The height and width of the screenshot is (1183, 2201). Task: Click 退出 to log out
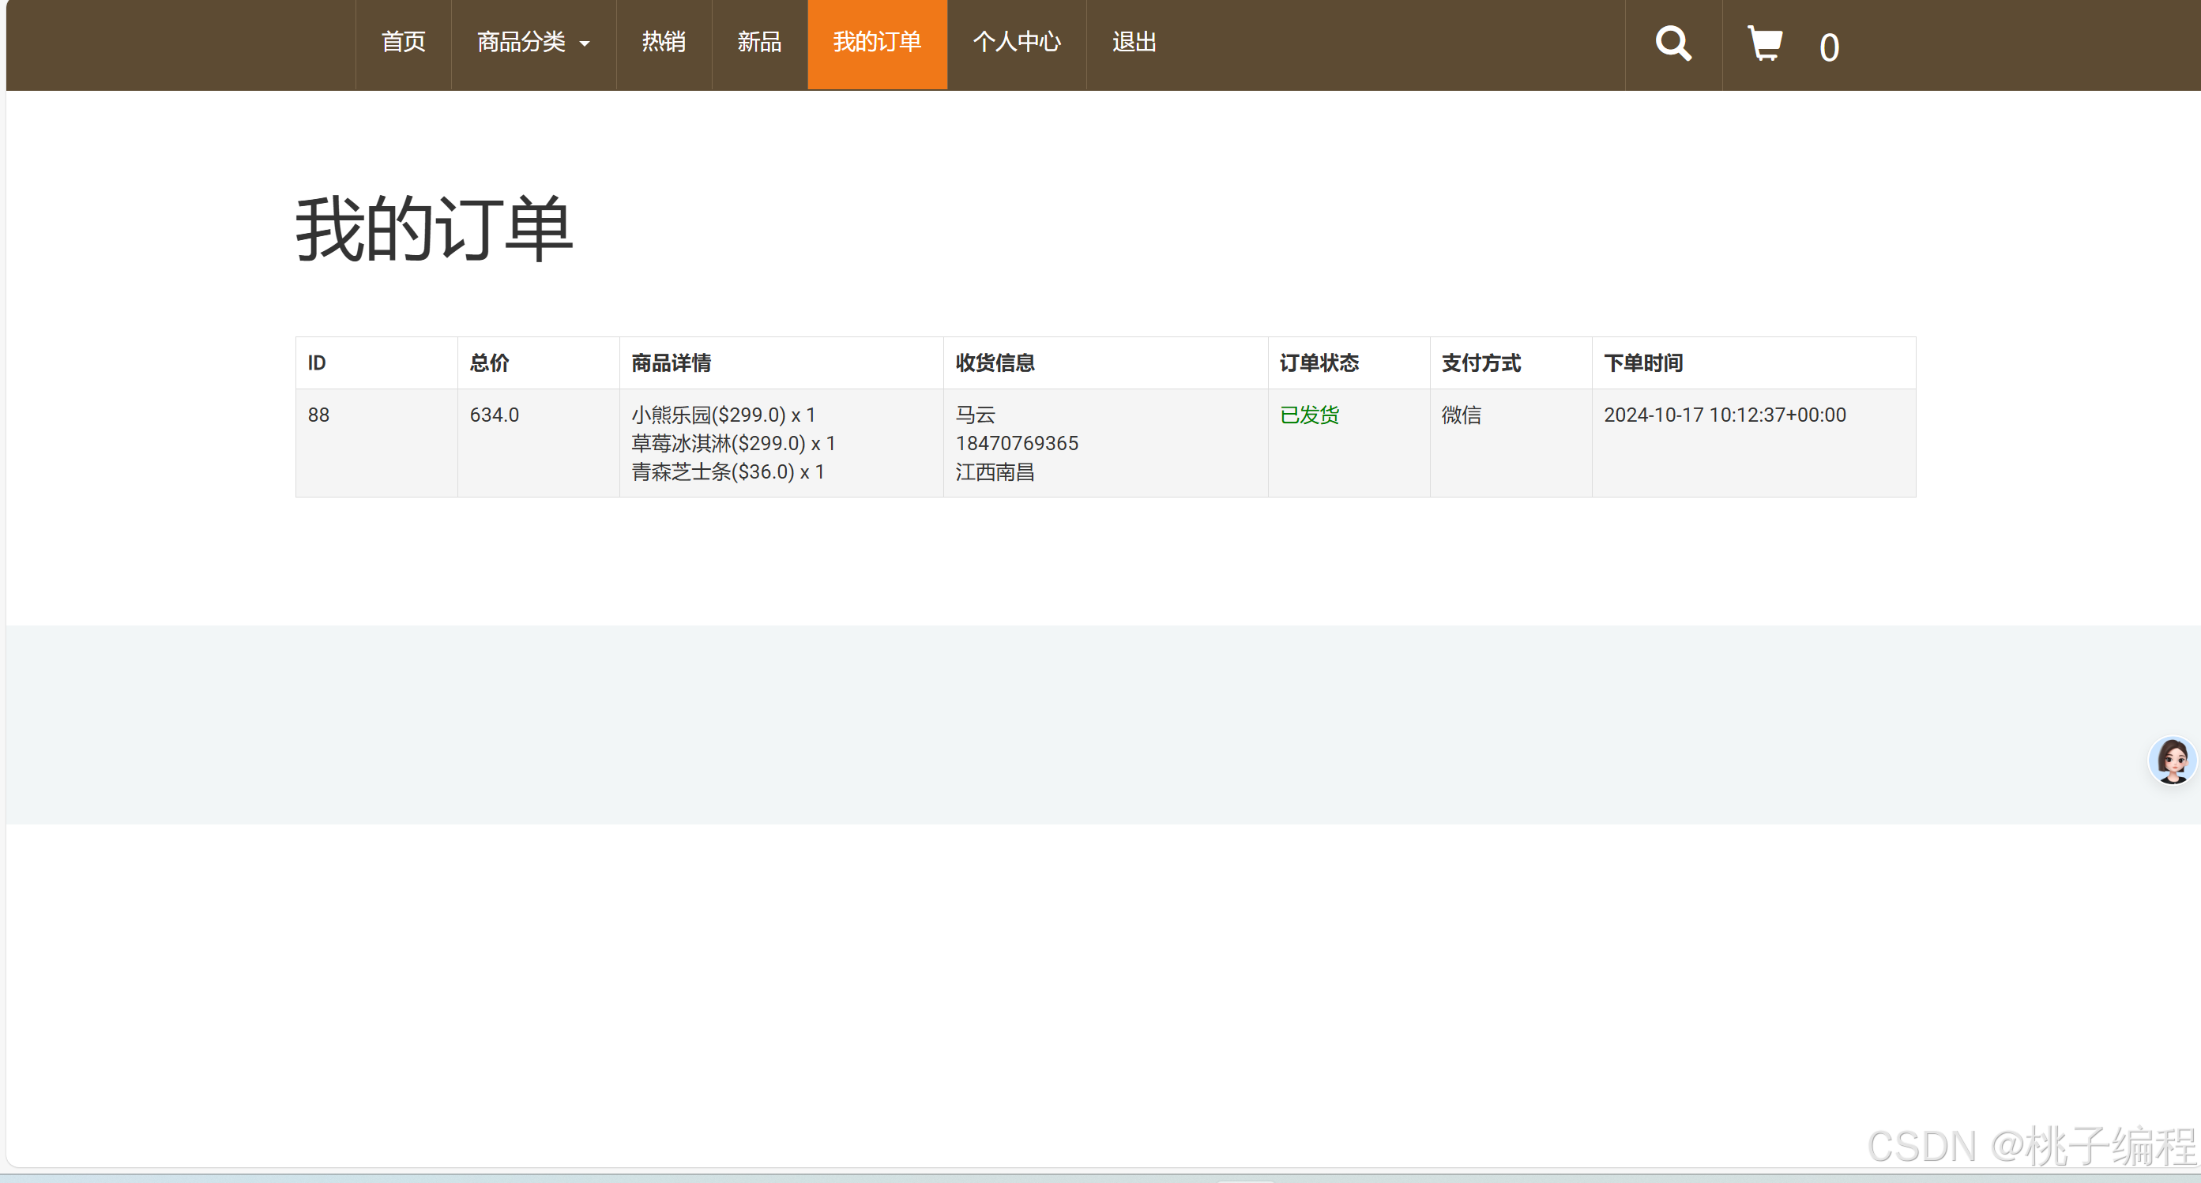click(1134, 43)
